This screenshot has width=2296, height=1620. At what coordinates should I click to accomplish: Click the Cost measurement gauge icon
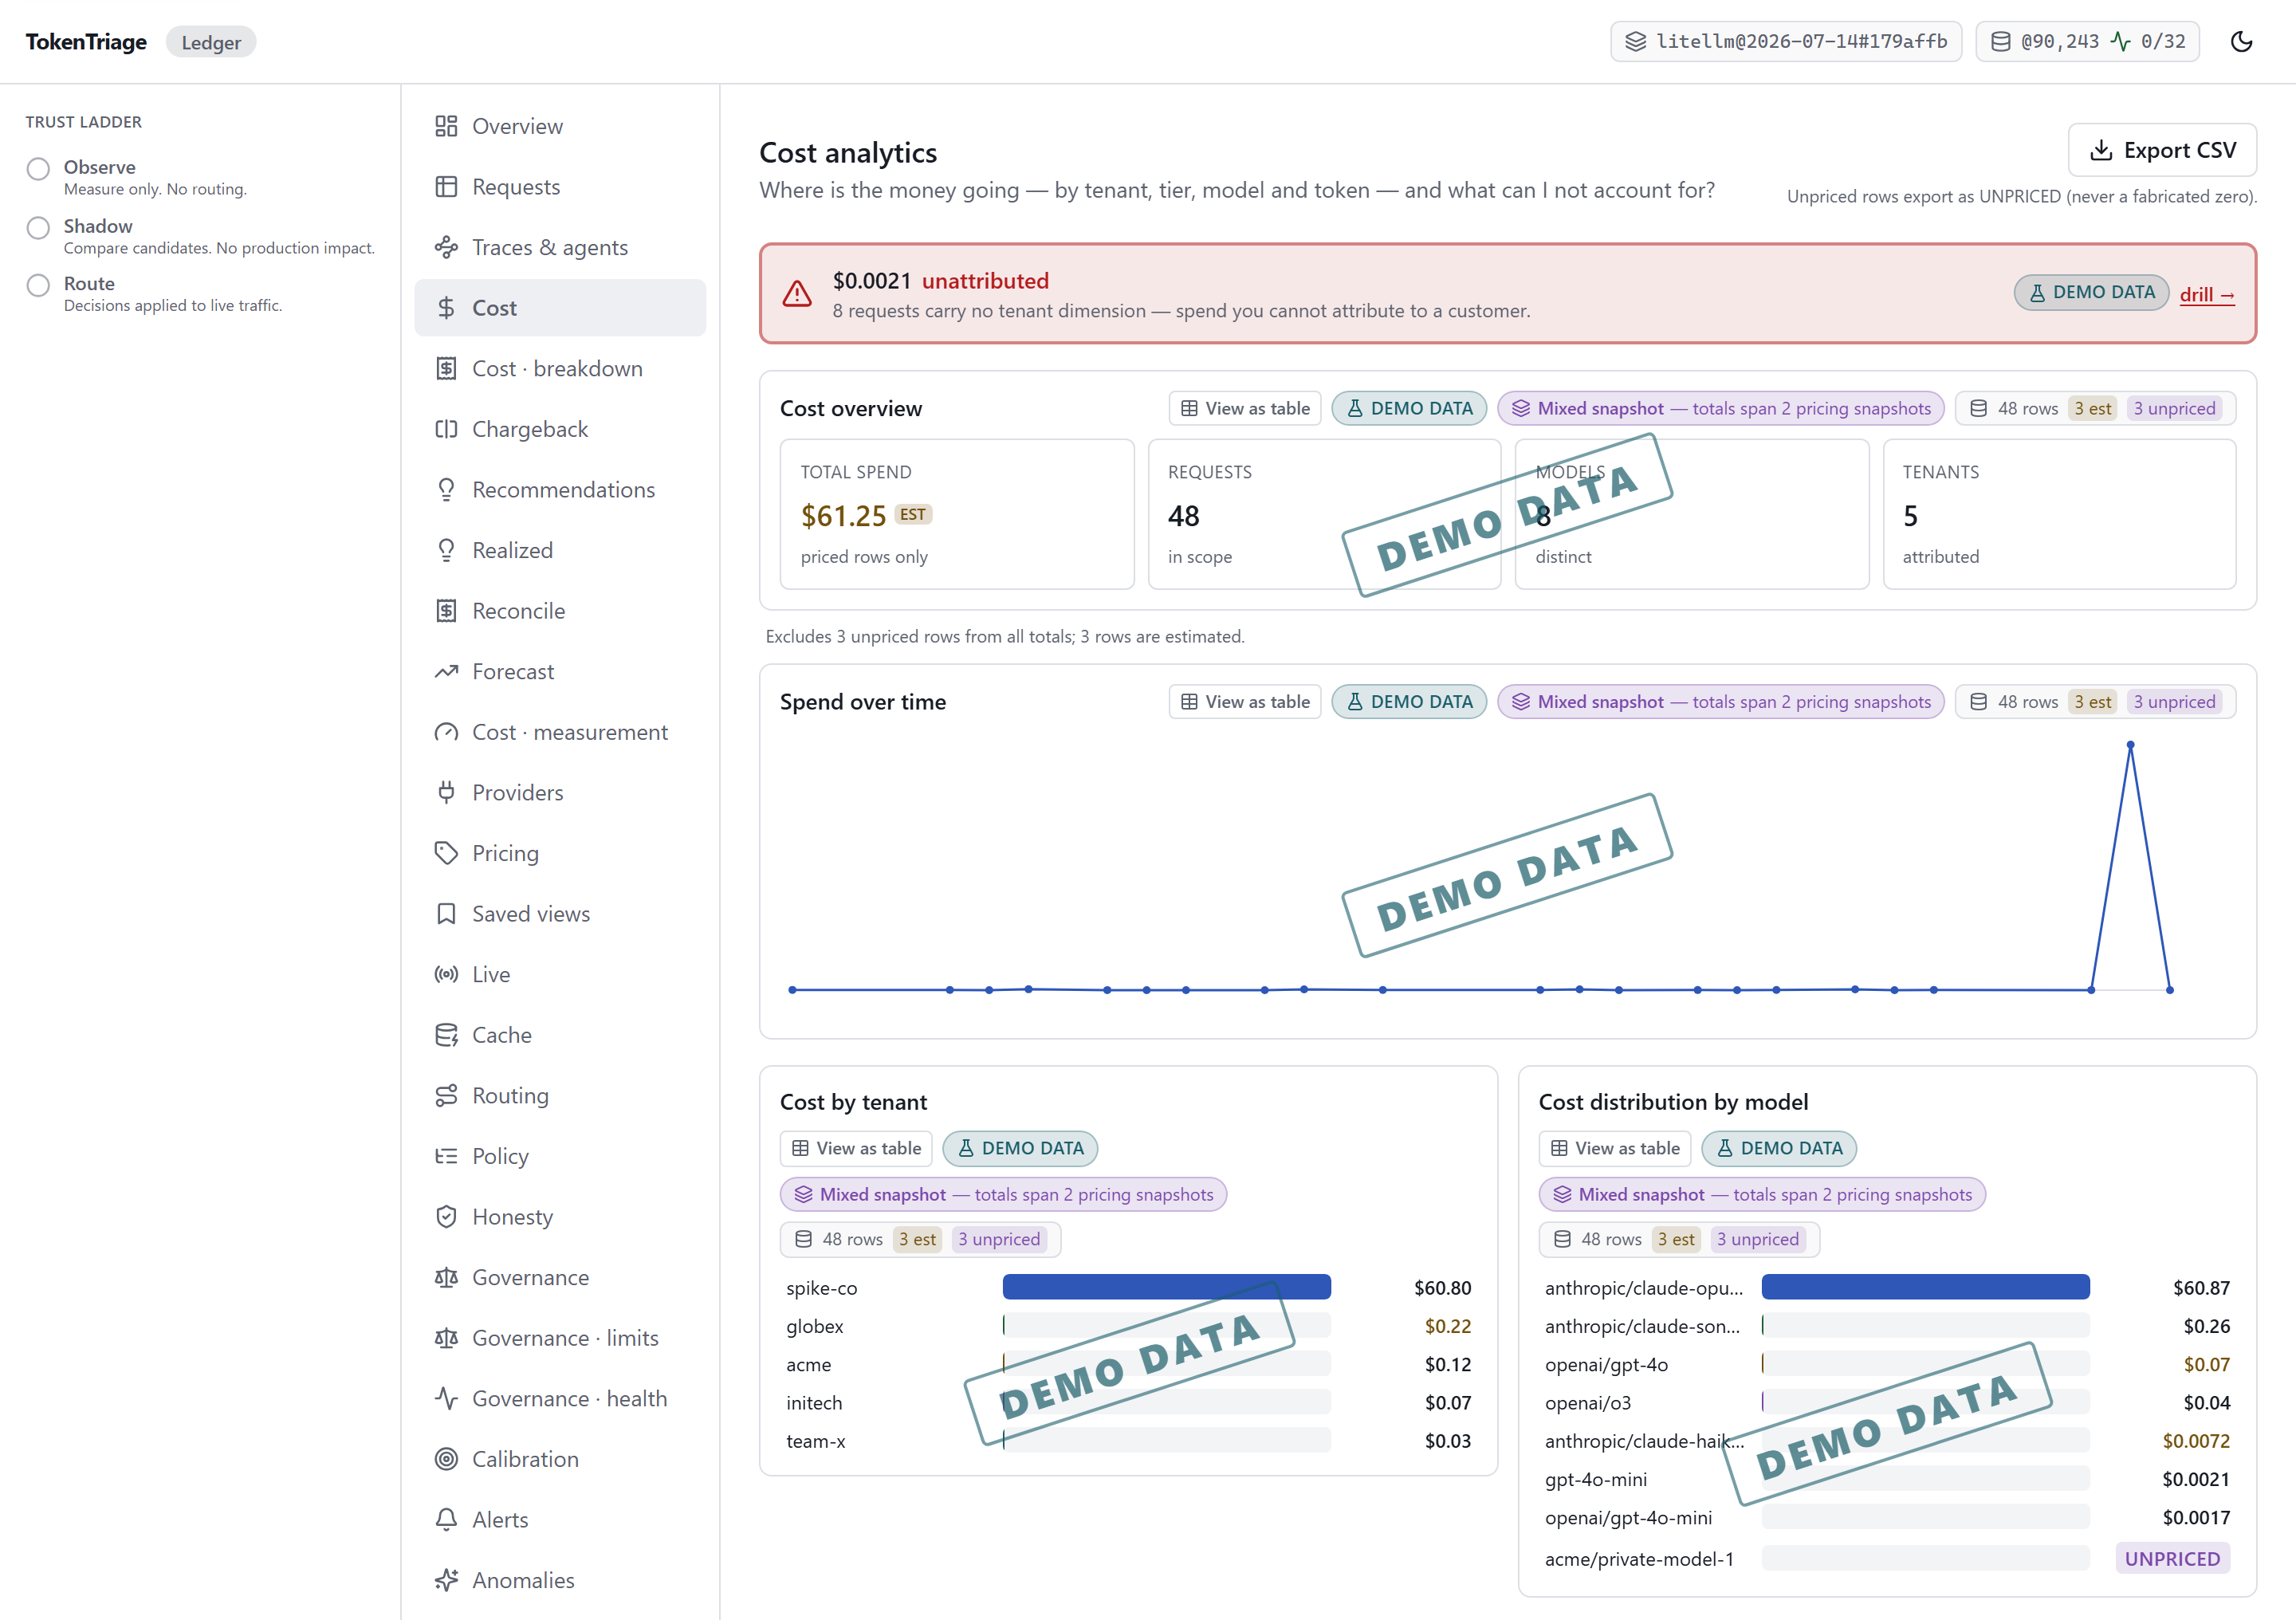(x=446, y=732)
